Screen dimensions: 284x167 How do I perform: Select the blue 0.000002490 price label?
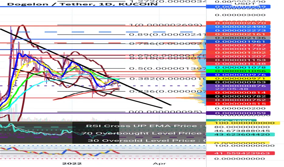[x=238, y=27]
